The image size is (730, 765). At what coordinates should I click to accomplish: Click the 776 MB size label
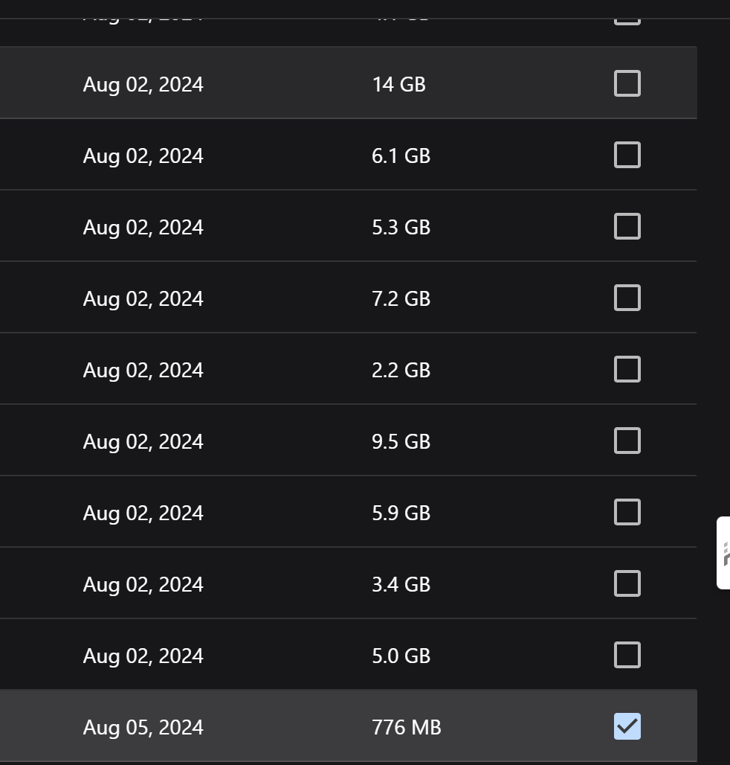coord(404,727)
